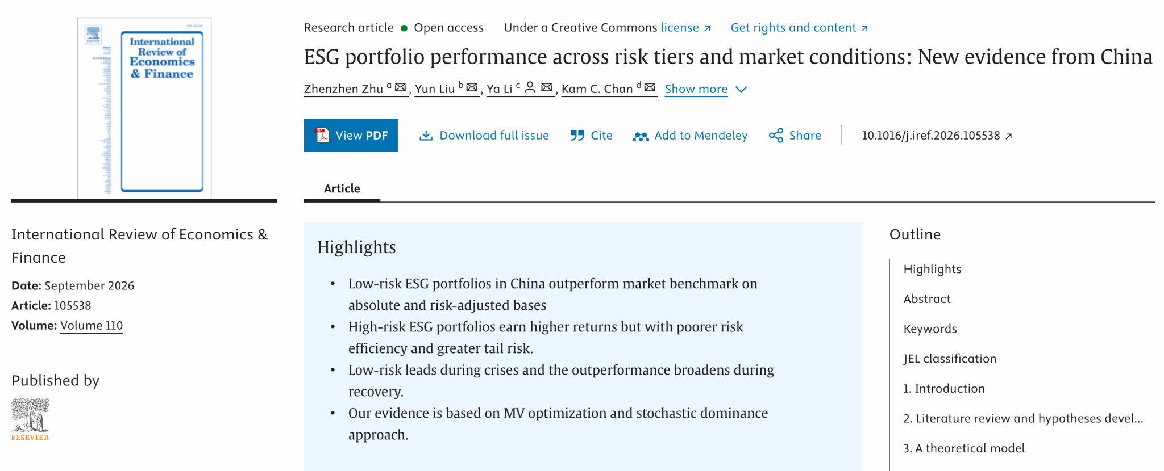Screen dimensions: 1164x471
Task: Click the Add to Mendeley icon
Action: coord(641,136)
